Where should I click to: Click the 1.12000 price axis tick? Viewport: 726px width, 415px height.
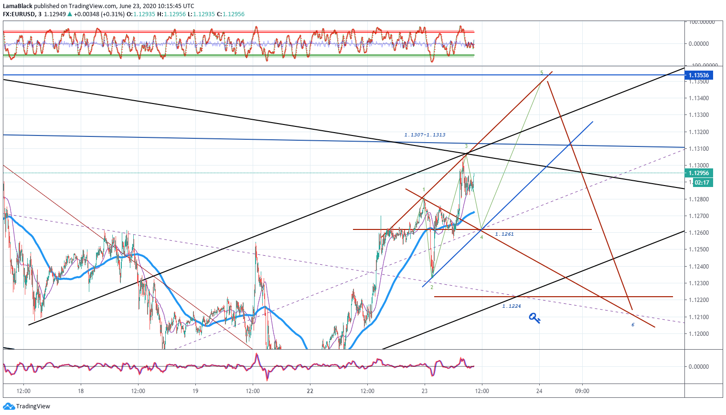[x=698, y=334]
